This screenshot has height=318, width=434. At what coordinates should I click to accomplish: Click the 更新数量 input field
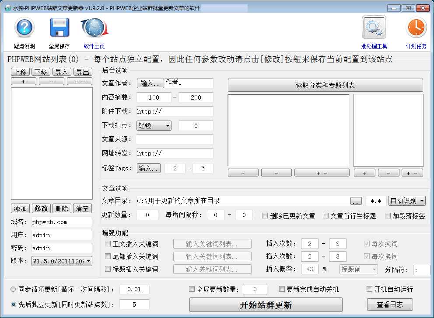coord(147,214)
